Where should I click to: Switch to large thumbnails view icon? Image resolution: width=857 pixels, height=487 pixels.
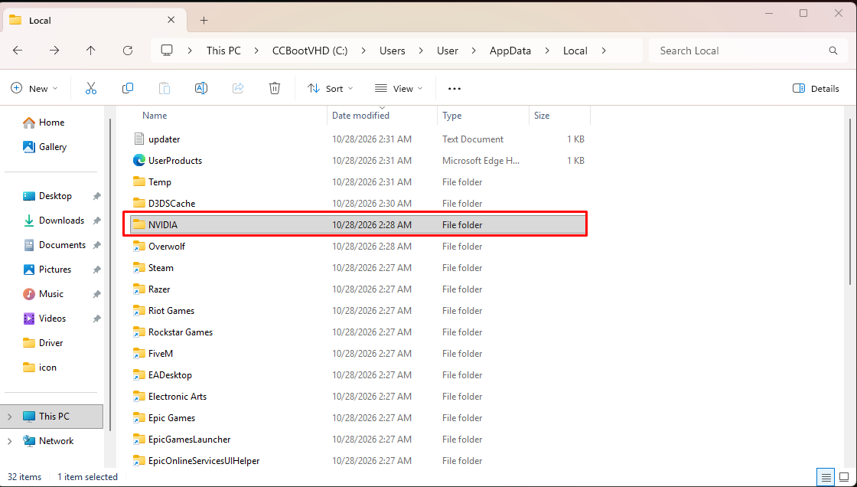[844, 476]
